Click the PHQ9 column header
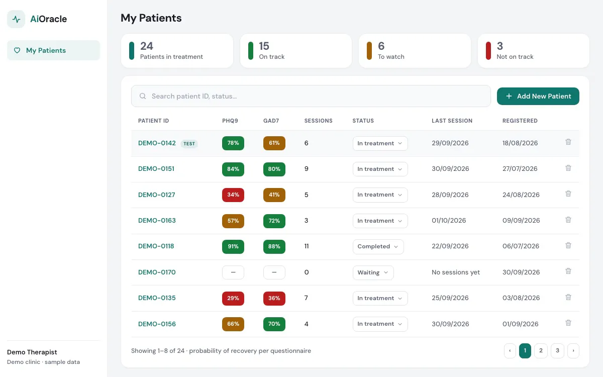603x377 pixels. [230, 121]
